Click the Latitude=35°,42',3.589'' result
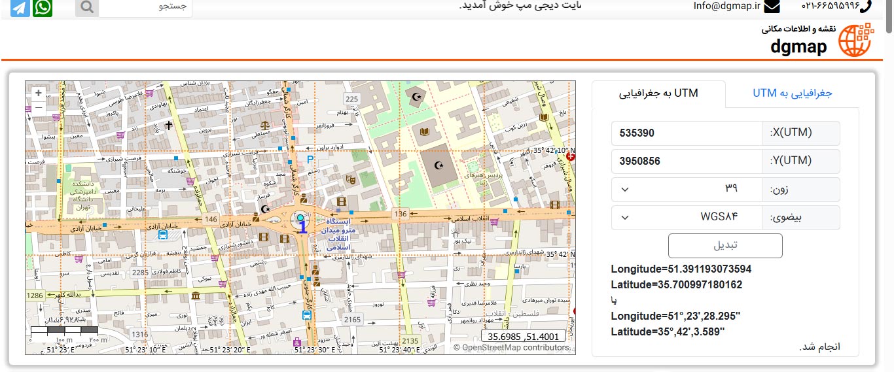This screenshot has width=894, height=372. 668,332
